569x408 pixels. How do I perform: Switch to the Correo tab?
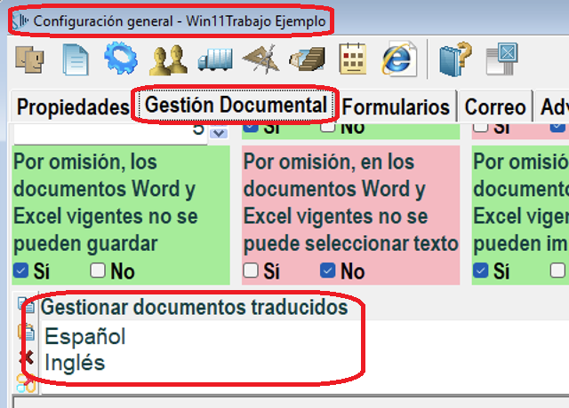pos(494,107)
